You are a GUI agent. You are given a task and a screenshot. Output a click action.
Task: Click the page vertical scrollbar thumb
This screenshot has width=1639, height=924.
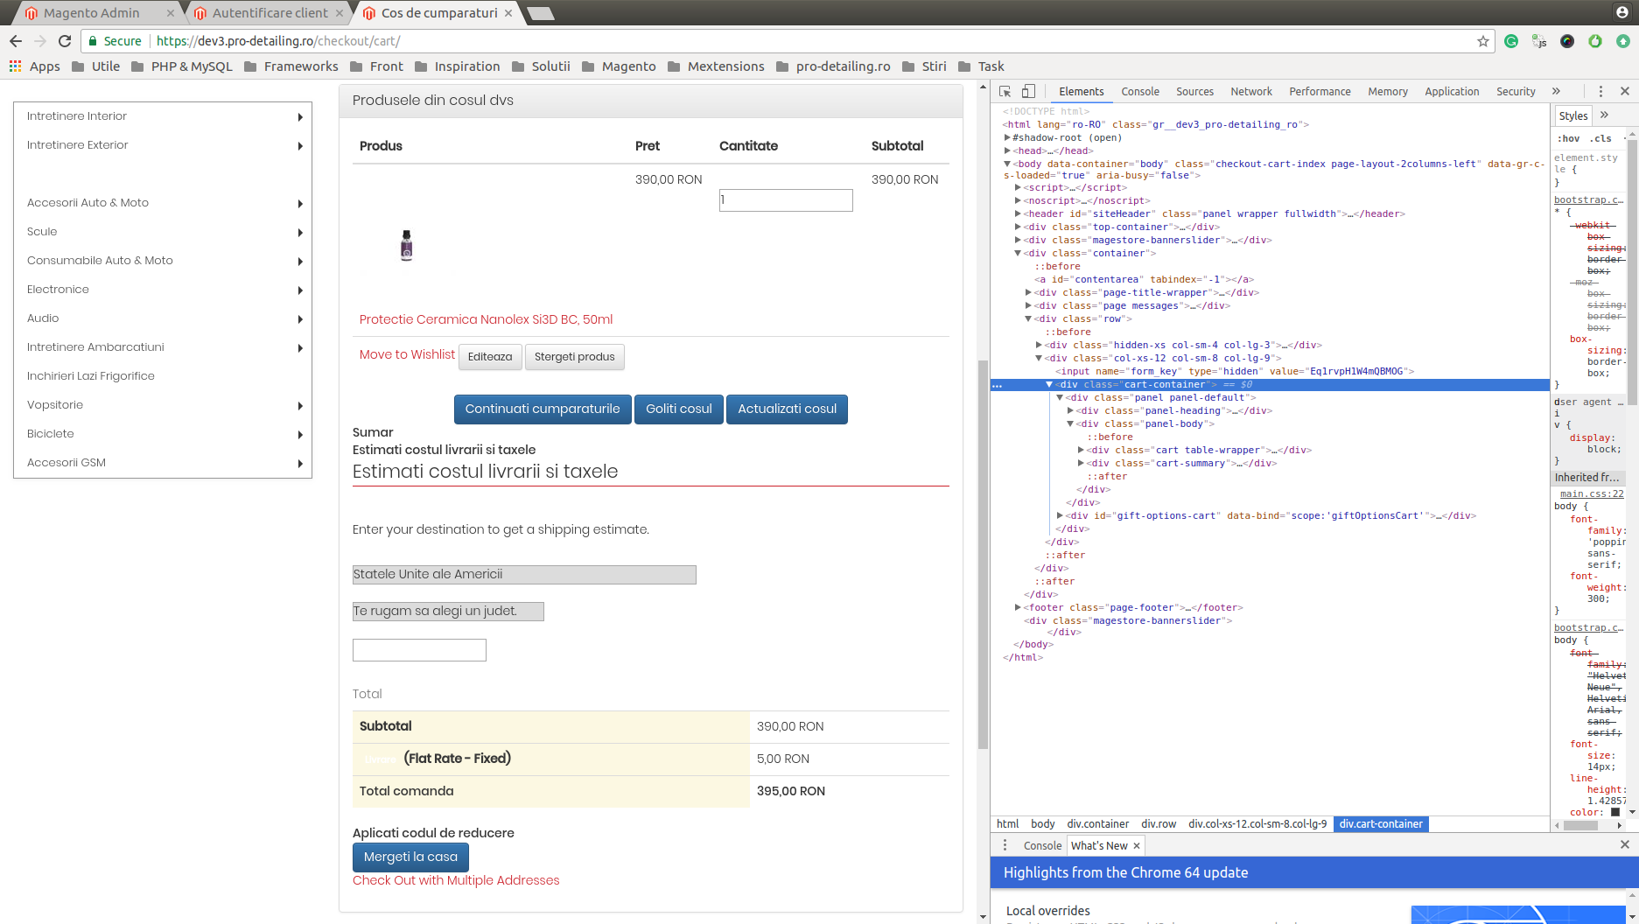(x=983, y=555)
